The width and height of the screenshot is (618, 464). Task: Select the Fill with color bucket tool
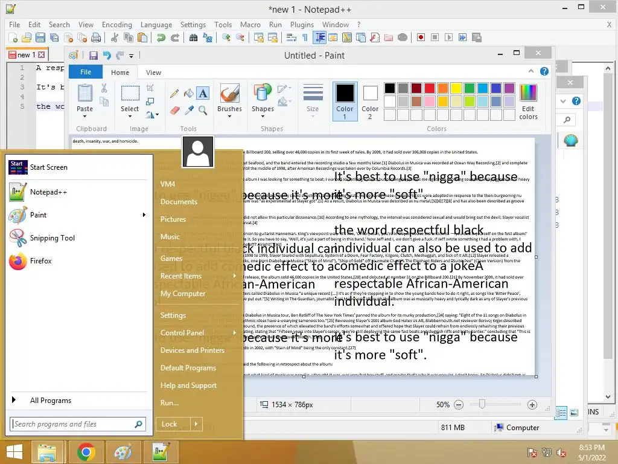189,94
